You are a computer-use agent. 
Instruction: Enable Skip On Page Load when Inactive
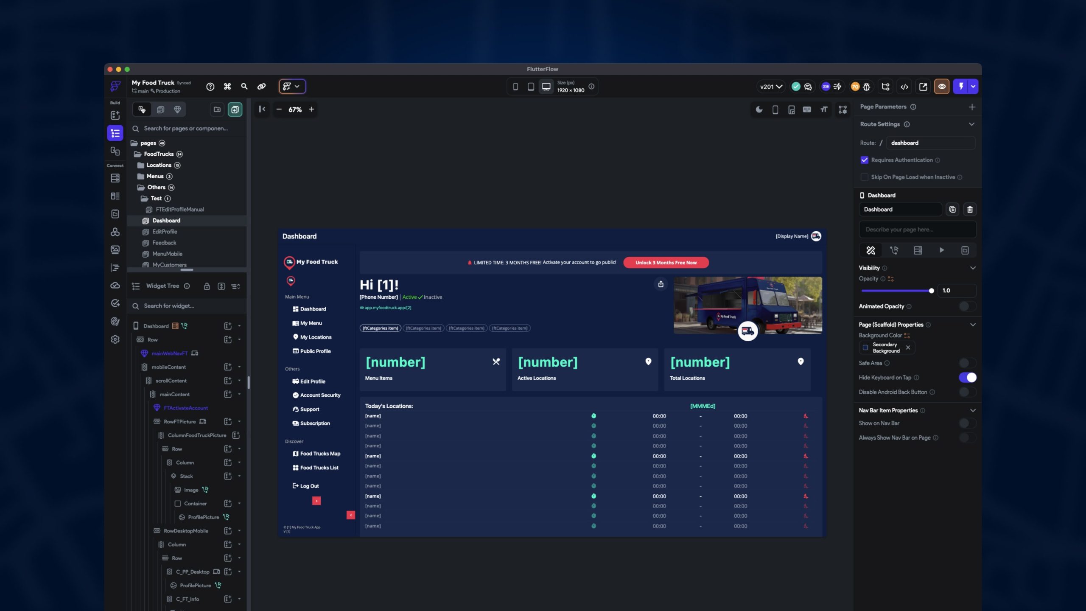click(x=864, y=177)
